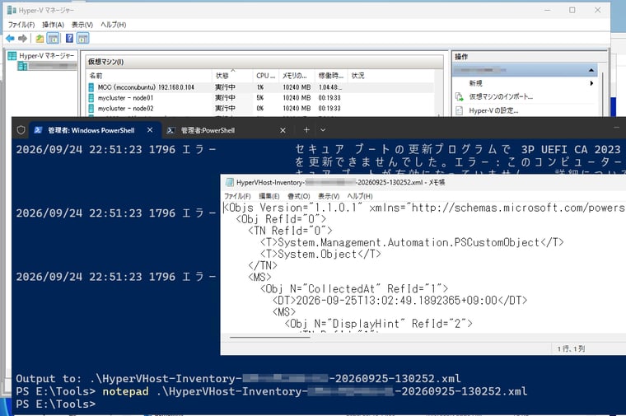The width and height of the screenshot is (626, 416).
Task: Click 新規 in the actions pane
Action: [475, 83]
